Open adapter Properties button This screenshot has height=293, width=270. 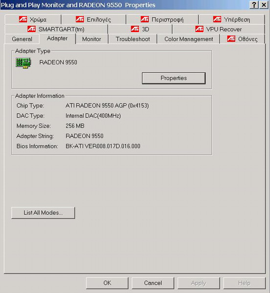174,78
